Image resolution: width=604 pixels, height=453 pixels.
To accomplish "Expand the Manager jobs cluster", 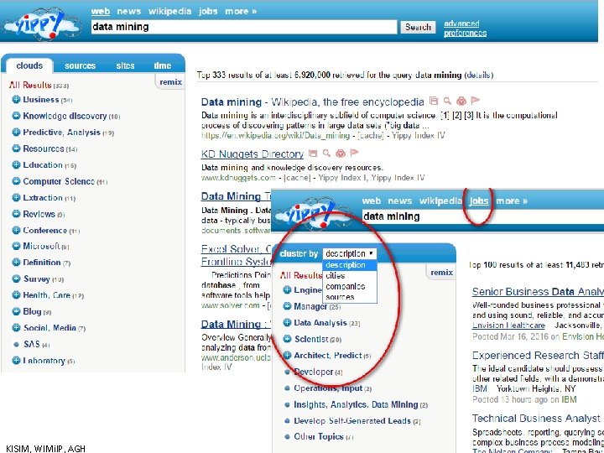I will 287,306.
